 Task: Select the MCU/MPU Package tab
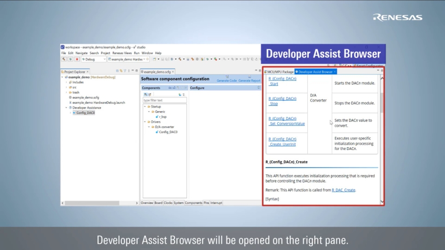click(x=279, y=72)
